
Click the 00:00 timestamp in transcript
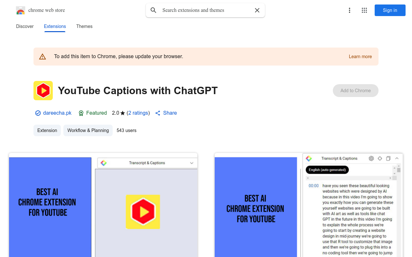click(x=314, y=186)
